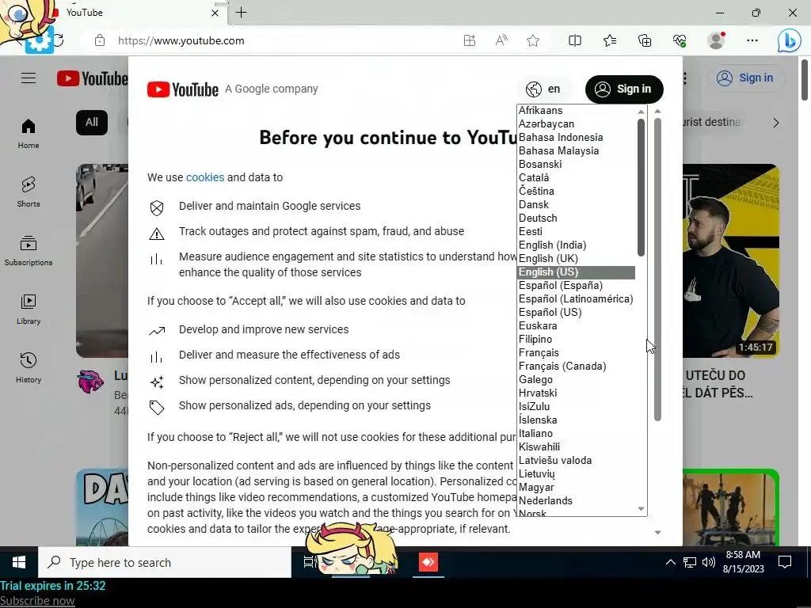Choose English (UK) language option
The width and height of the screenshot is (811, 608).
point(548,259)
